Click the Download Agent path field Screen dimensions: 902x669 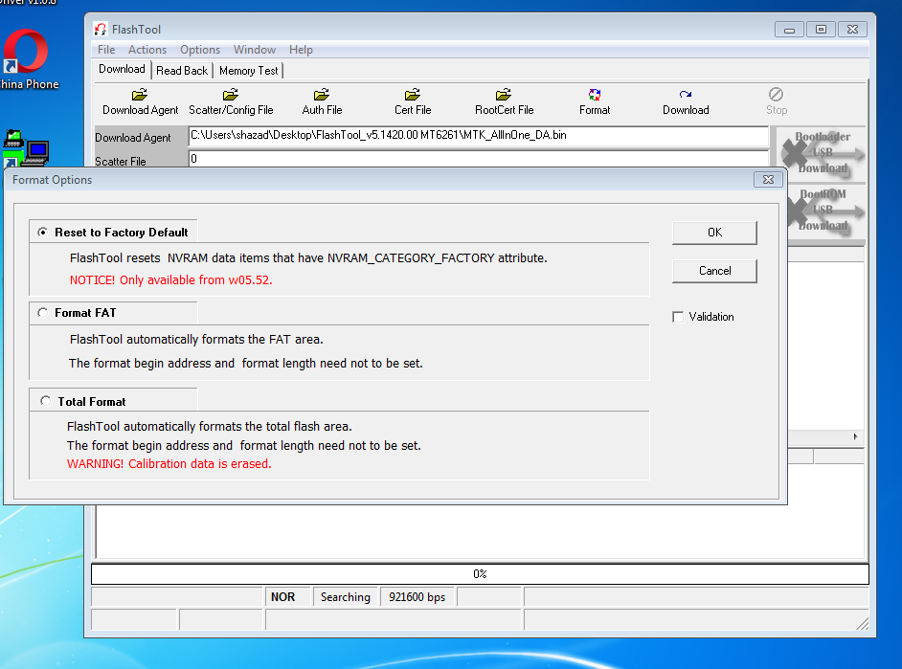click(479, 136)
